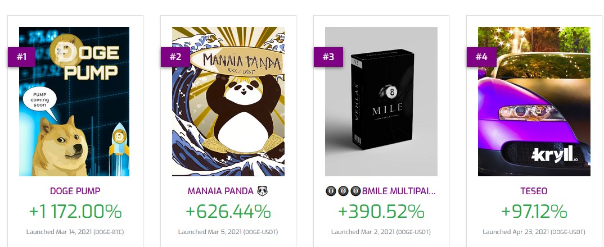Open the Teseo purple car image
The image size is (604, 247).
point(534,102)
